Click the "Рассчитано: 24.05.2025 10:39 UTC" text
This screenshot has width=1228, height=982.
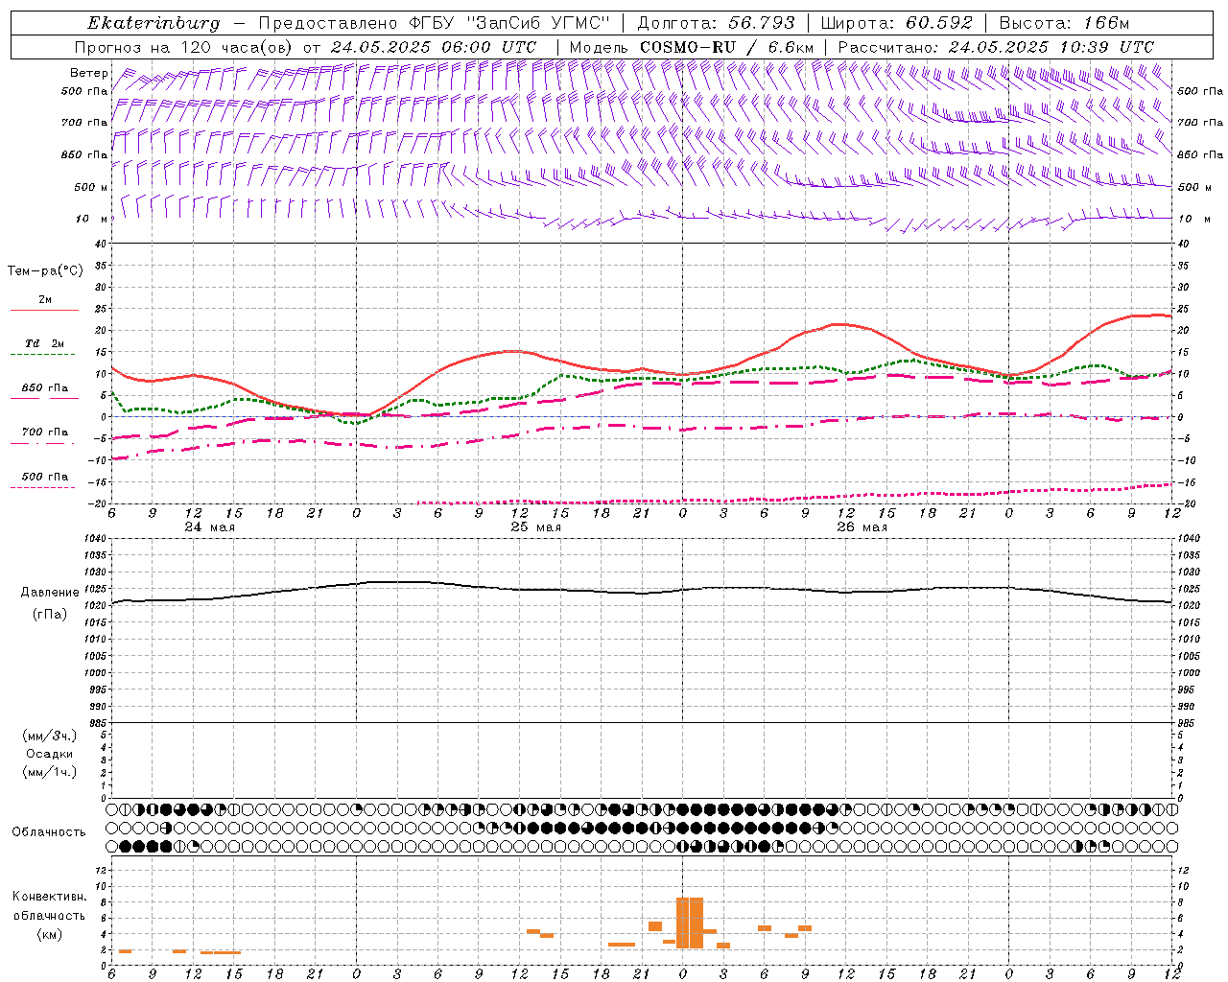click(996, 47)
